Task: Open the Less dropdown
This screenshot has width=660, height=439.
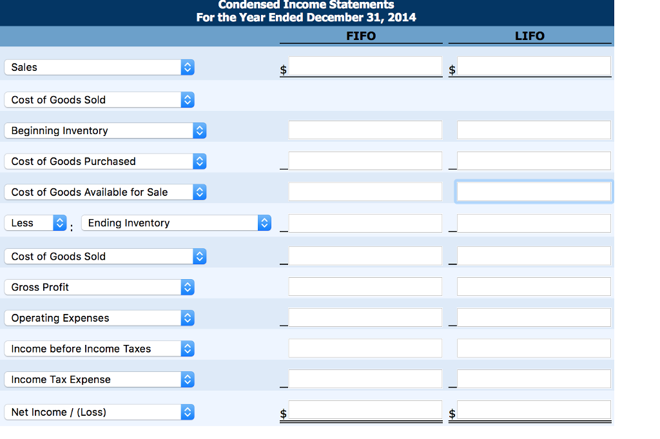Action: coord(35,222)
